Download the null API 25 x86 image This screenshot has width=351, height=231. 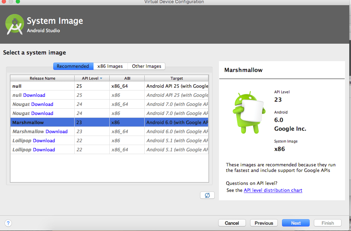tap(34, 95)
